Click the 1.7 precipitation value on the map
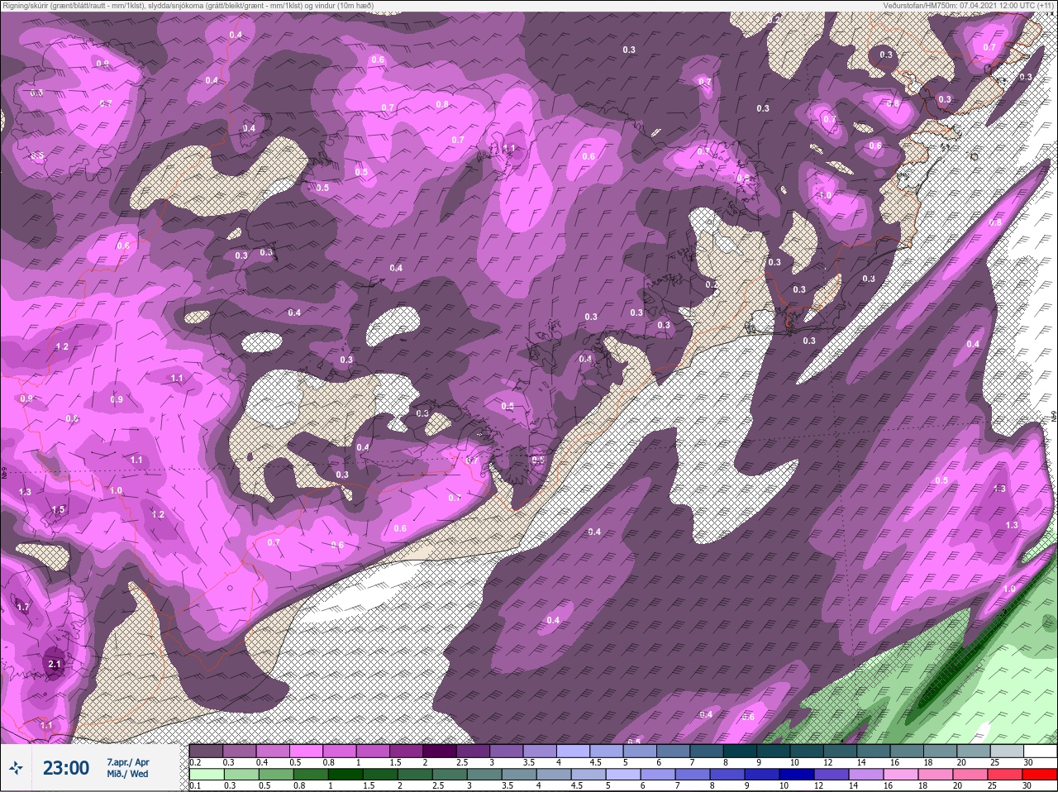Image resolution: width=1058 pixels, height=792 pixels. click(22, 607)
